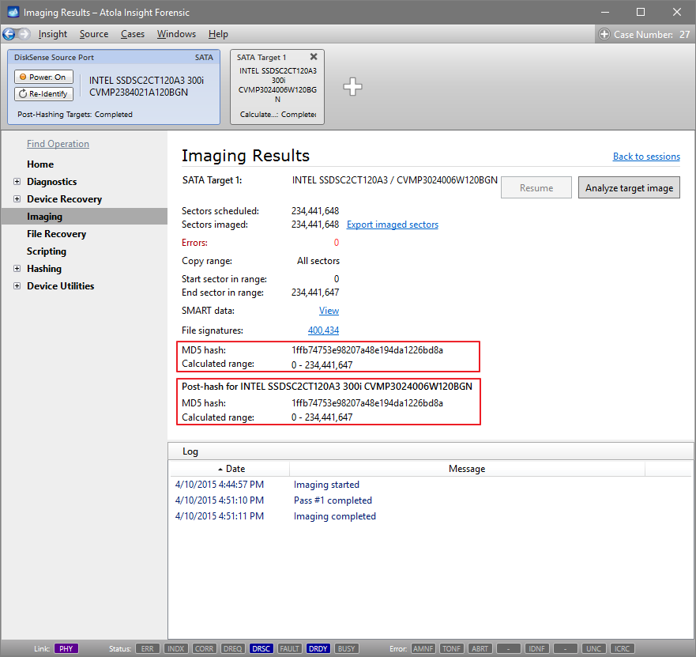
Task: Expand the Device Utilities section
Action: click(17, 285)
